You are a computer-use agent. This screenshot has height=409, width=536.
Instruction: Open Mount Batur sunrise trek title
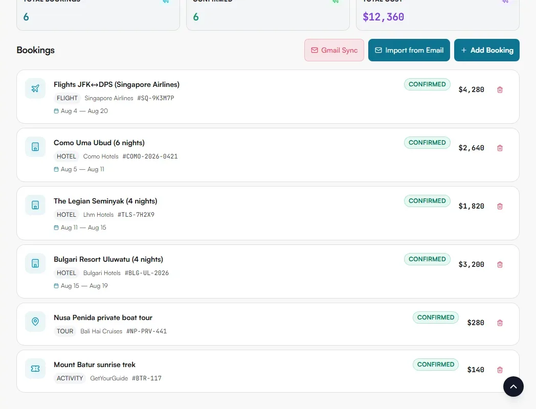point(94,365)
